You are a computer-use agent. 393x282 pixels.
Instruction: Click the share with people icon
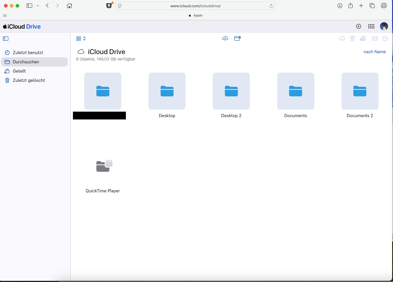(x=363, y=38)
